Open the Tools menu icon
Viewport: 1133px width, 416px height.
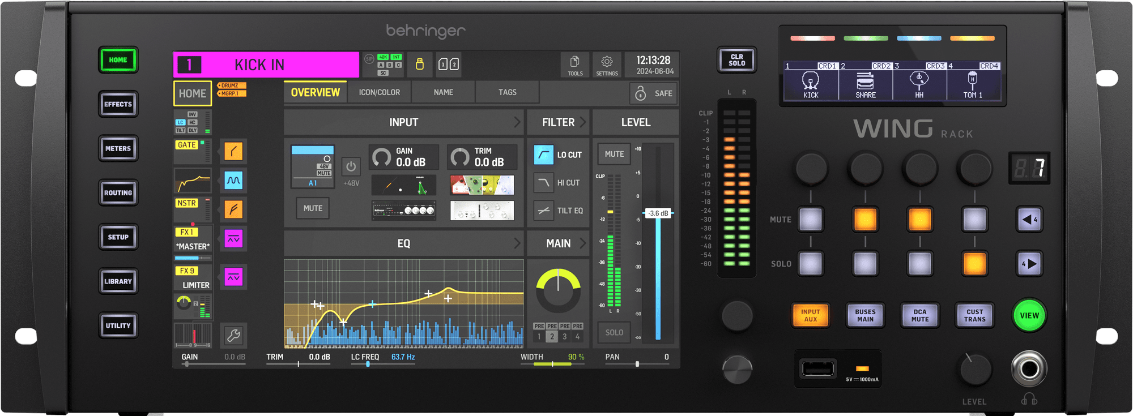point(575,65)
